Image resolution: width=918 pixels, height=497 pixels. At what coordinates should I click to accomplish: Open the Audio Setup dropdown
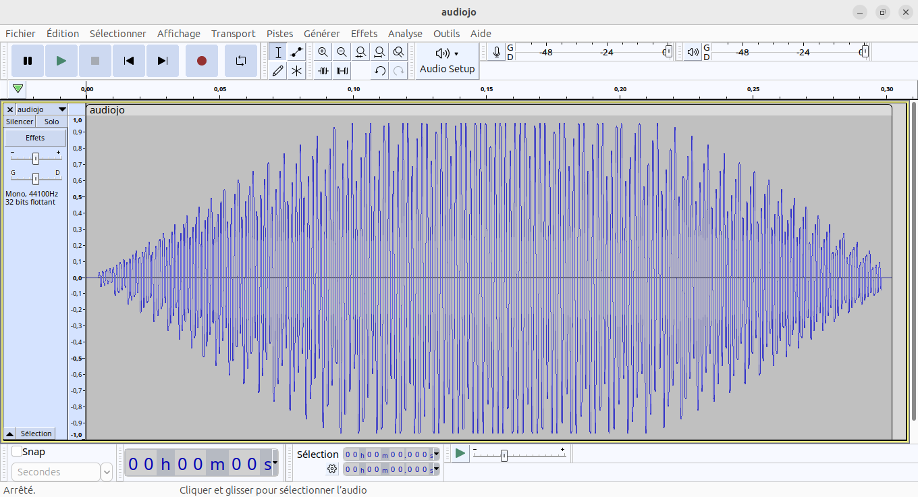pos(447,61)
